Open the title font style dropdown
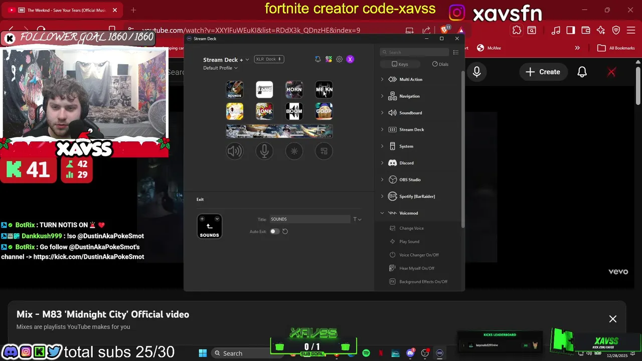 point(357,219)
